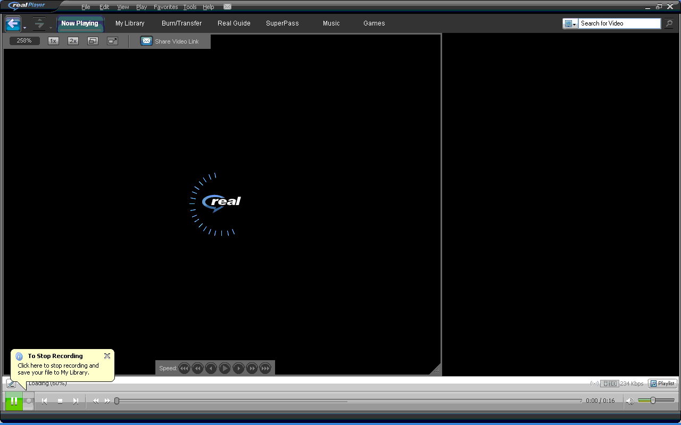Click the resize grip of video pane
681x425 pixels.
tap(437, 370)
